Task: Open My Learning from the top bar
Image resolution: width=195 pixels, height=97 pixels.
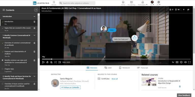Action: coord(131,3)
